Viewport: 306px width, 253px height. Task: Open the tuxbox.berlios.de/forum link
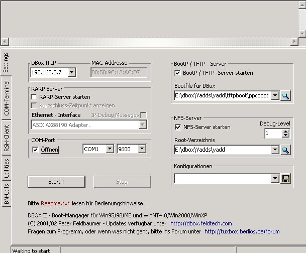click(242, 231)
